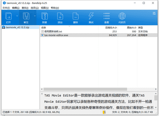Click the horizontal scrollbar right arrow
Image resolution: width=159 pixels, height=116 pixels.
(x=156, y=89)
